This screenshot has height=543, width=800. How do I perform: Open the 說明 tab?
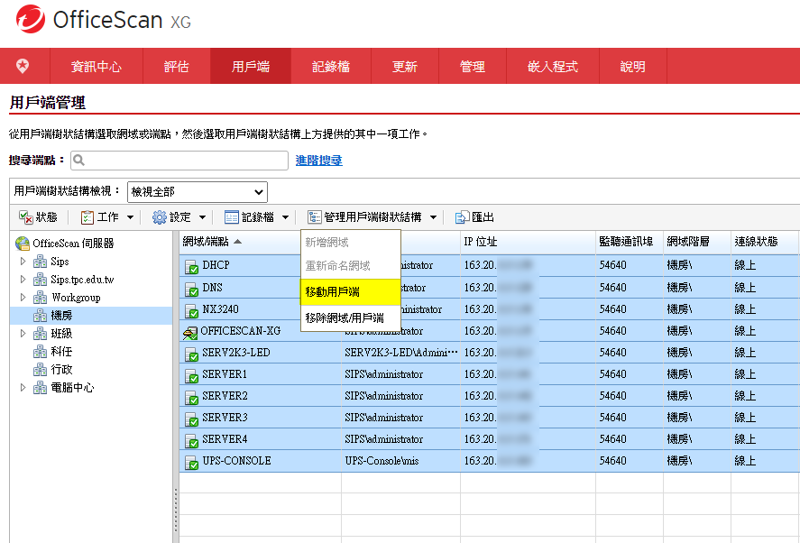632,66
